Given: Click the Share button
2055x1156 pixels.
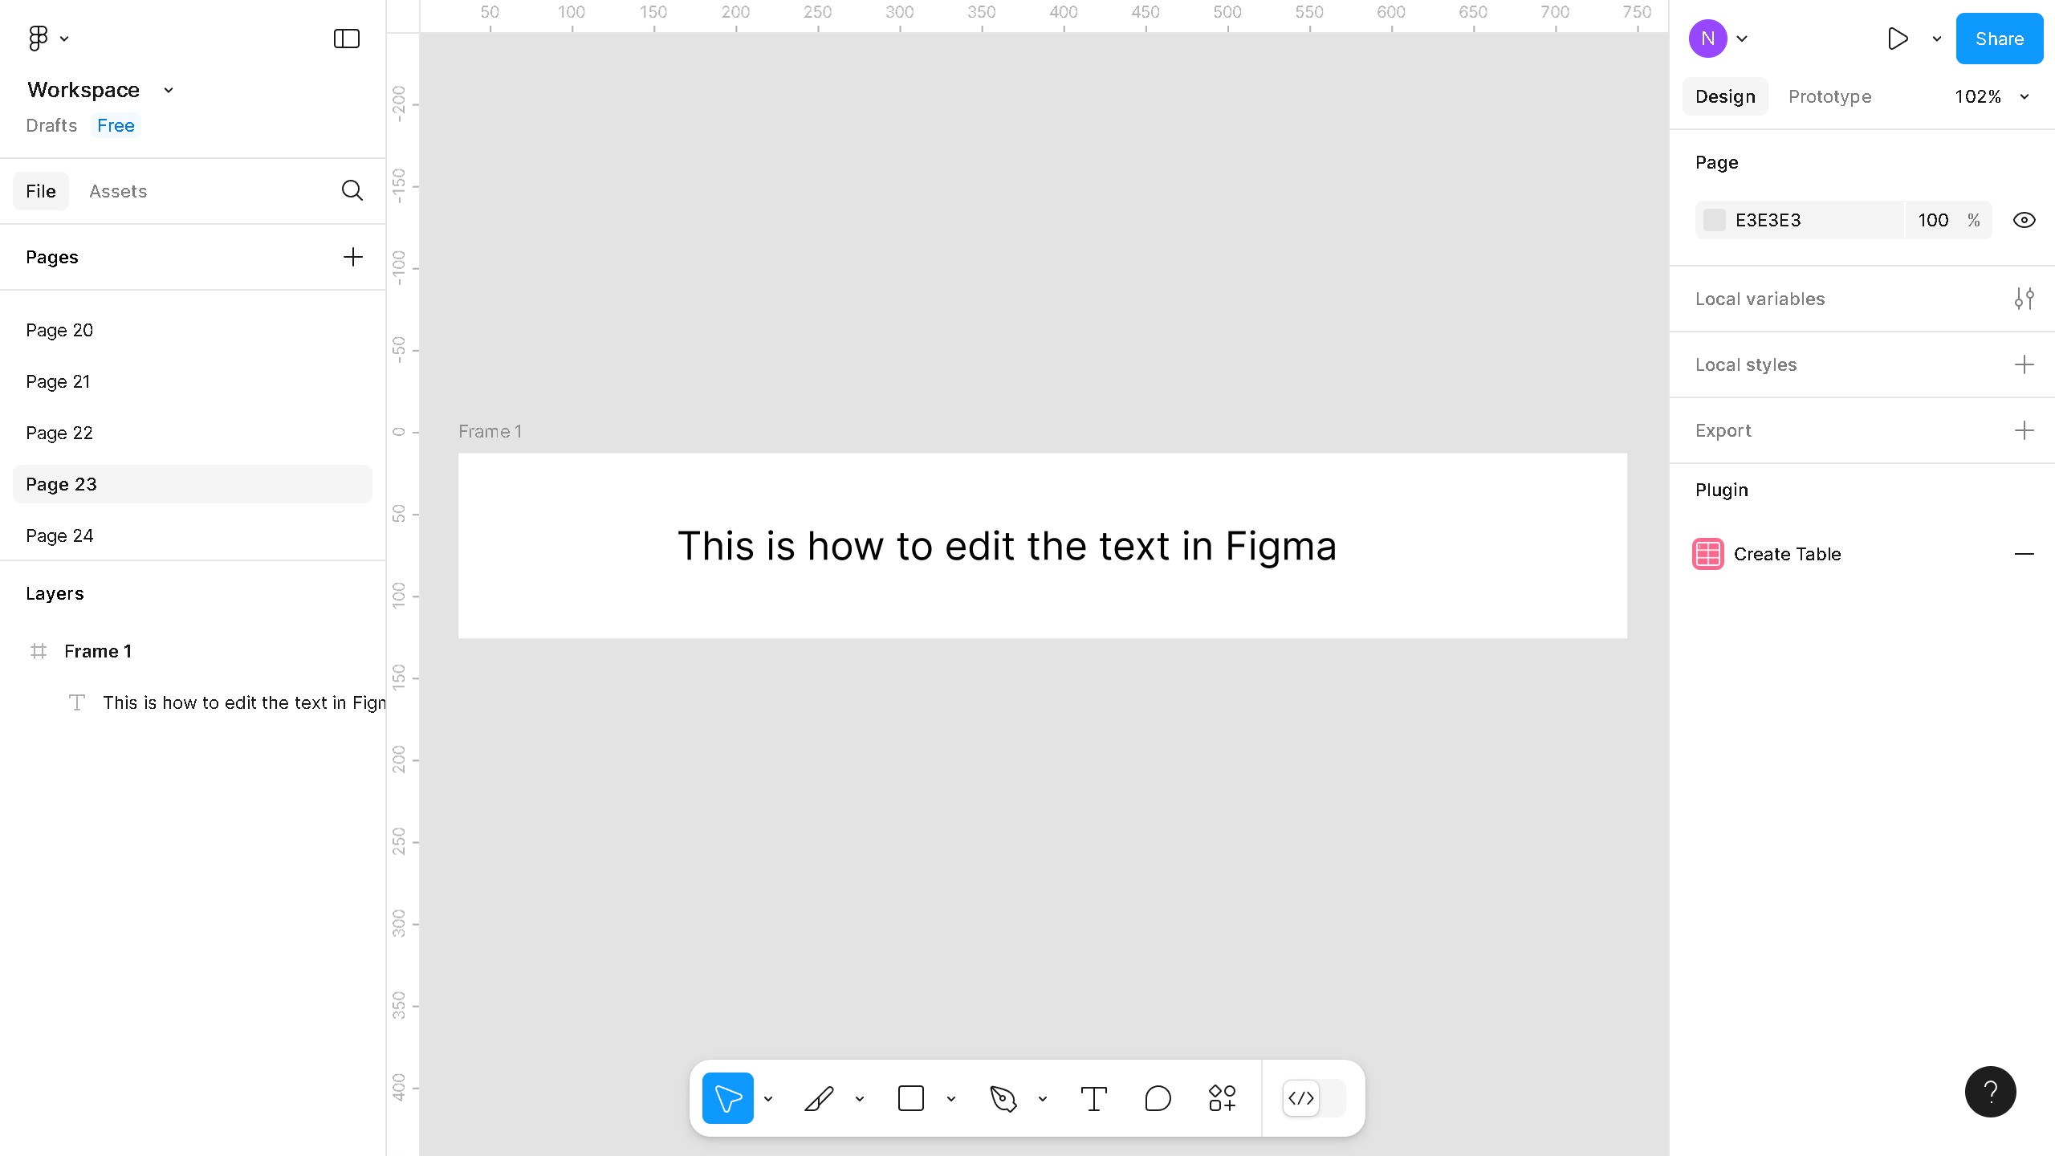Looking at the screenshot, I should (1999, 38).
